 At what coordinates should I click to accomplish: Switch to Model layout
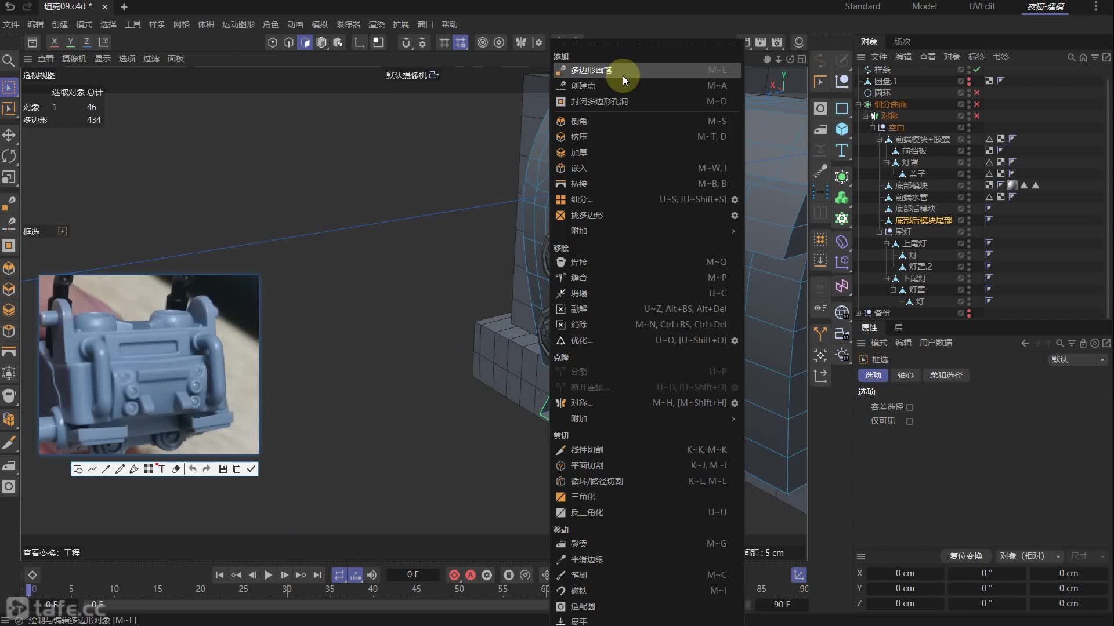[924, 6]
